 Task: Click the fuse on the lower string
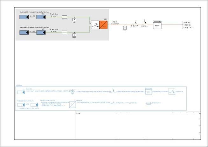click(x=64, y=32)
